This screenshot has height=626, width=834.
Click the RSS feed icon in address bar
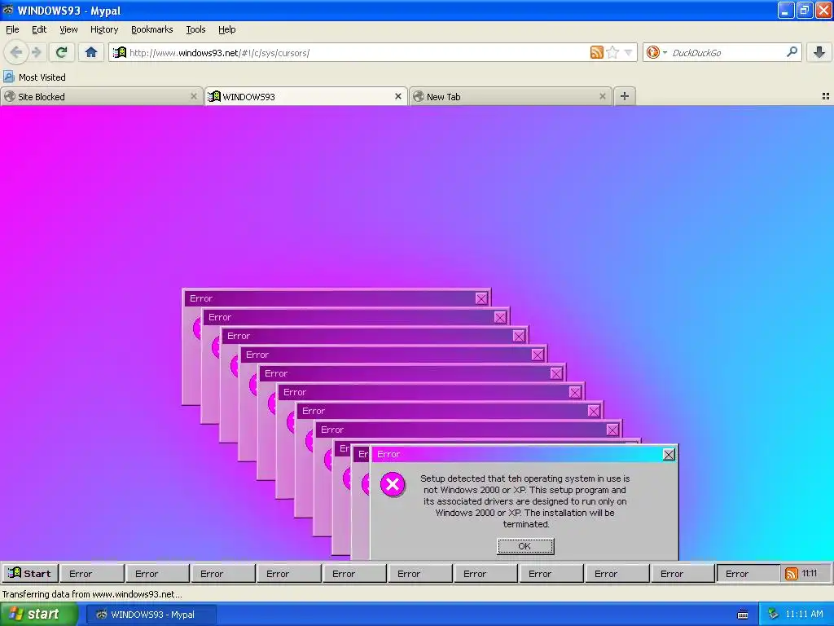point(597,52)
